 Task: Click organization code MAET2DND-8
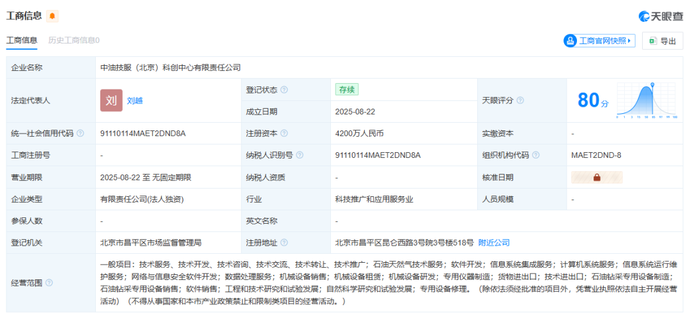click(x=596, y=155)
